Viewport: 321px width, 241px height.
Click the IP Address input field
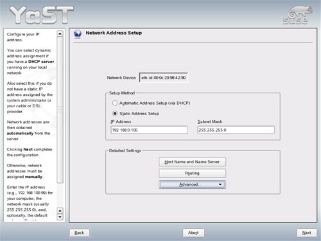(x=149, y=130)
